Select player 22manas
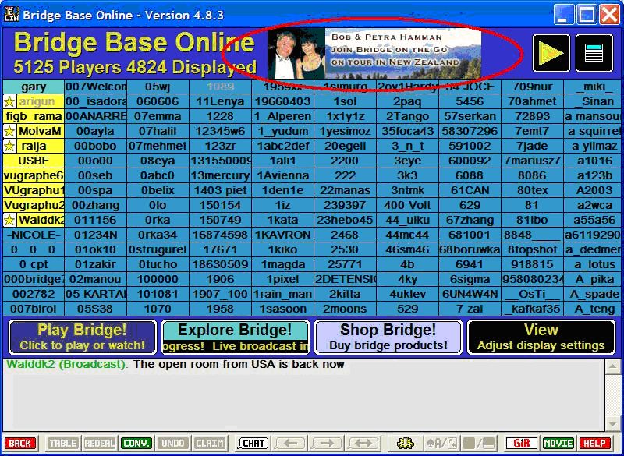 coord(346,191)
